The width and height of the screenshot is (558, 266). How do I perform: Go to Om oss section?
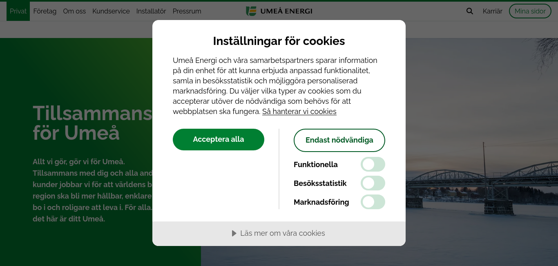(x=74, y=11)
